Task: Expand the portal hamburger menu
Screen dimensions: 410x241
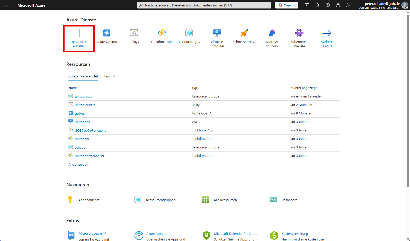Action: tap(6, 5)
